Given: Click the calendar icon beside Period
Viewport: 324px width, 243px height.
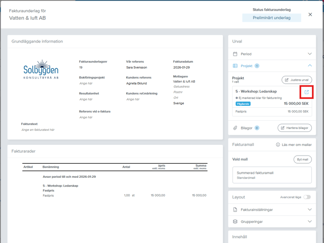Looking at the screenshot, I should point(235,54).
